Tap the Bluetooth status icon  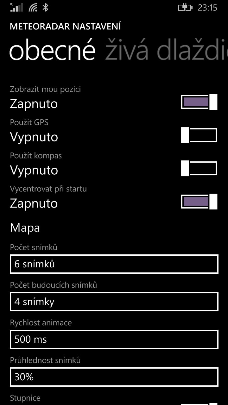click(45, 7)
